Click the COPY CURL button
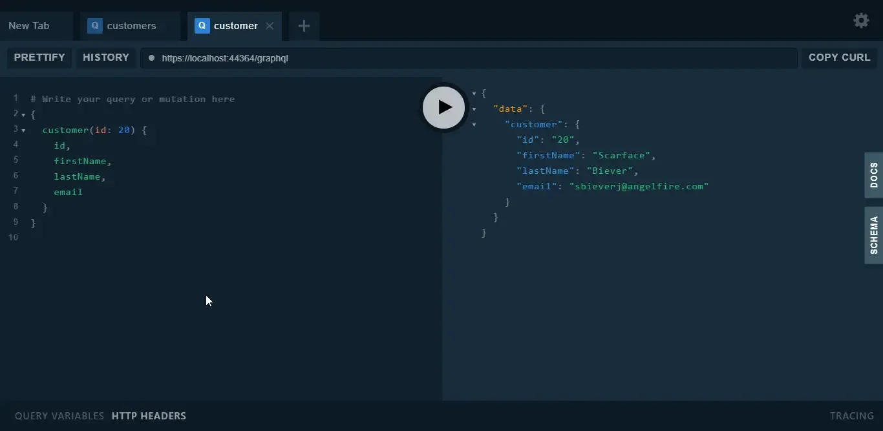Image resolution: width=883 pixels, height=431 pixels. [840, 58]
